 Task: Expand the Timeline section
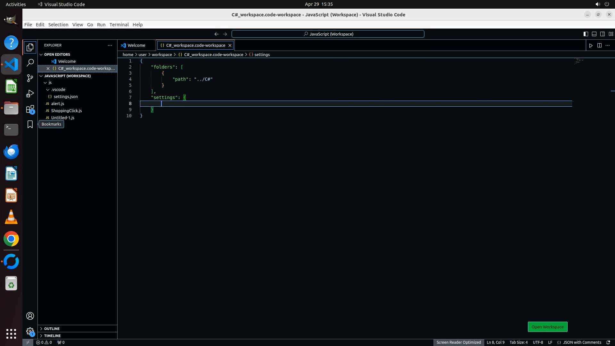tap(52, 336)
